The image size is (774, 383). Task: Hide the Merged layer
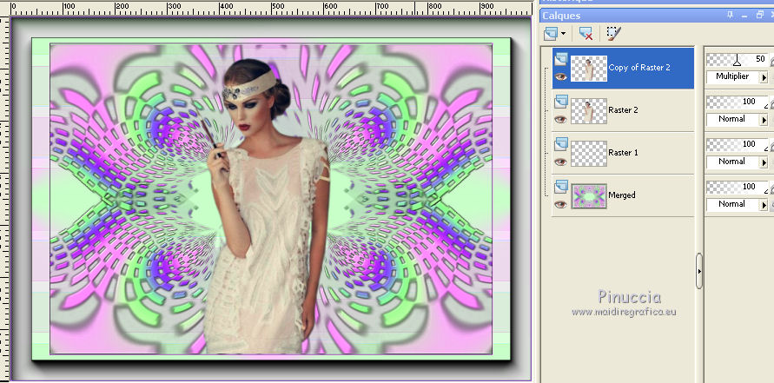click(560, 204)
